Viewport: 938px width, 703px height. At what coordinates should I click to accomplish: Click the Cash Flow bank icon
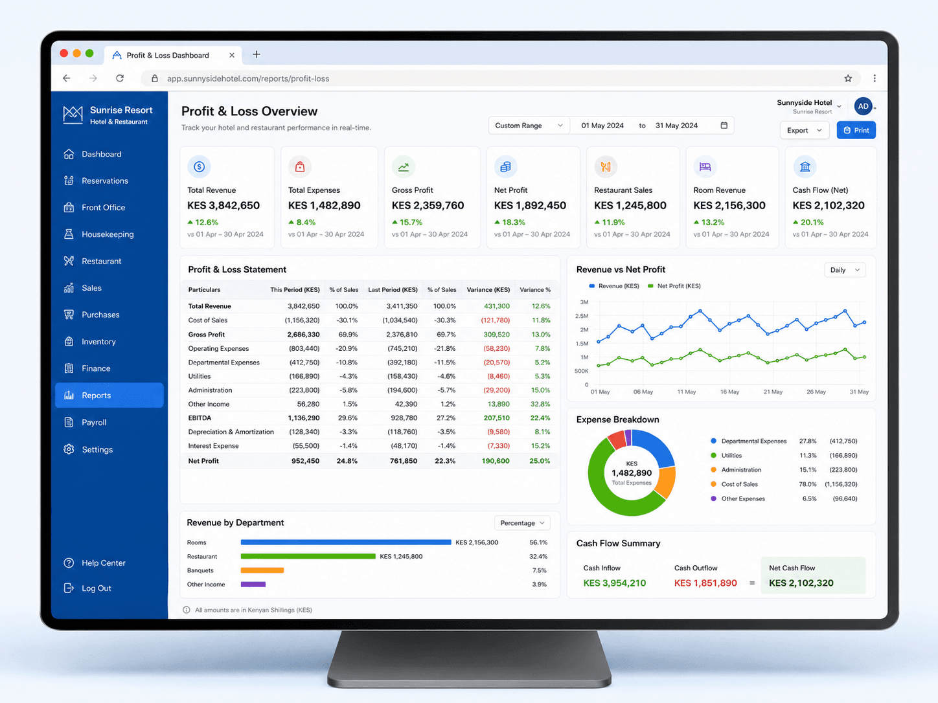[x=805, y=167]
